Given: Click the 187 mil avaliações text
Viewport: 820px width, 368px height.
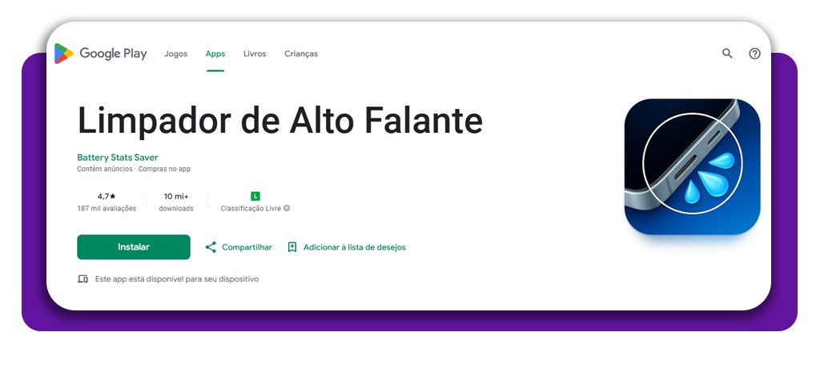Looking at the screenshot, I should 107,209.
